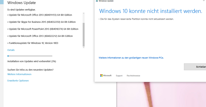Click the Details link under update list
The width and height of the screenshot is (206, 107).
[11, 50]
